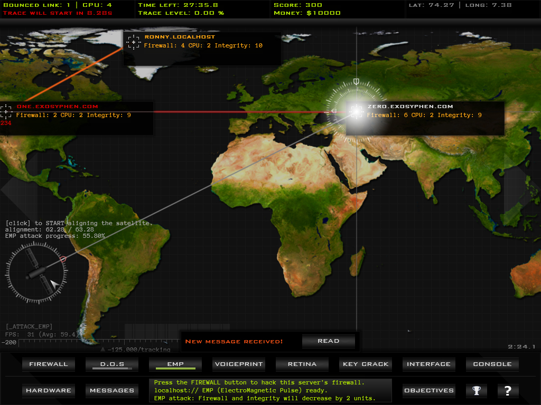
Task: Select the one.exosyphen.com node crosshair
Action: coord(6,111)
